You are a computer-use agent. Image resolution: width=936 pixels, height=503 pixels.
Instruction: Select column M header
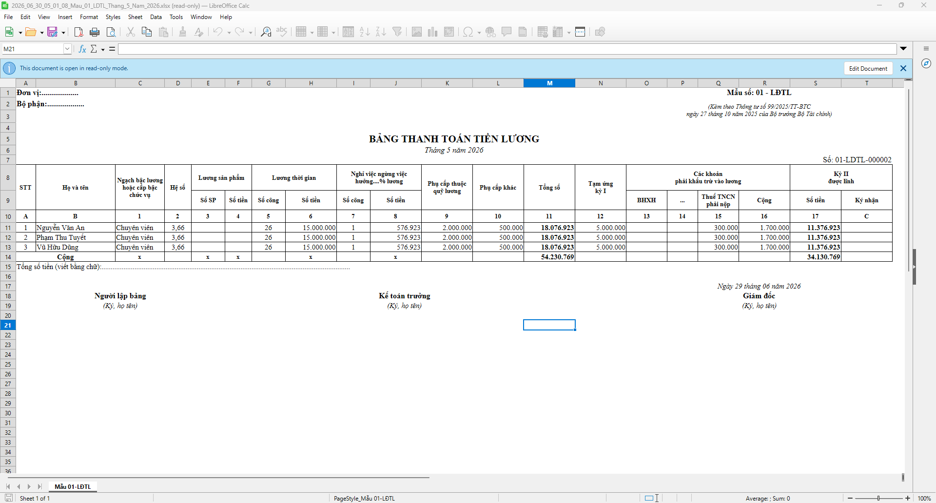point(549,83)
